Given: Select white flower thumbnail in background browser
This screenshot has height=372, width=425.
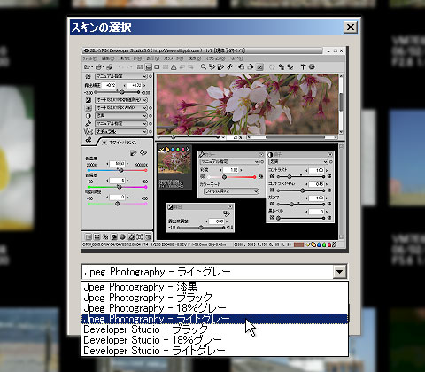Looking at the screenshot, I should 17,158.
